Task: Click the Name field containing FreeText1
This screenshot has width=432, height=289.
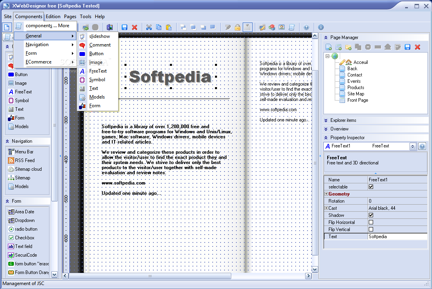Action: coord(398,180)
